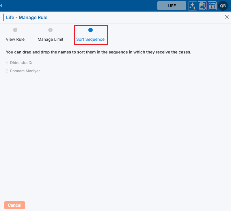This screenshot has height=211, width=231.
Task: Go to the View Rule step label
Action: coord(15,39)
